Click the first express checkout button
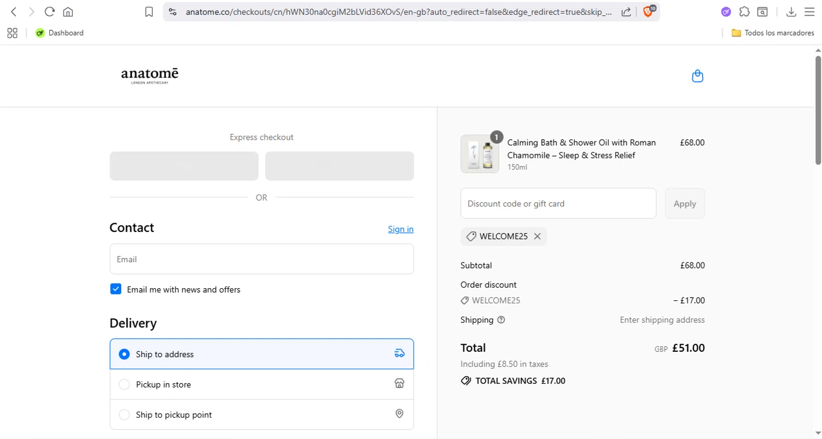The height and width of the screenshot is (439, 822). point(184,166)
